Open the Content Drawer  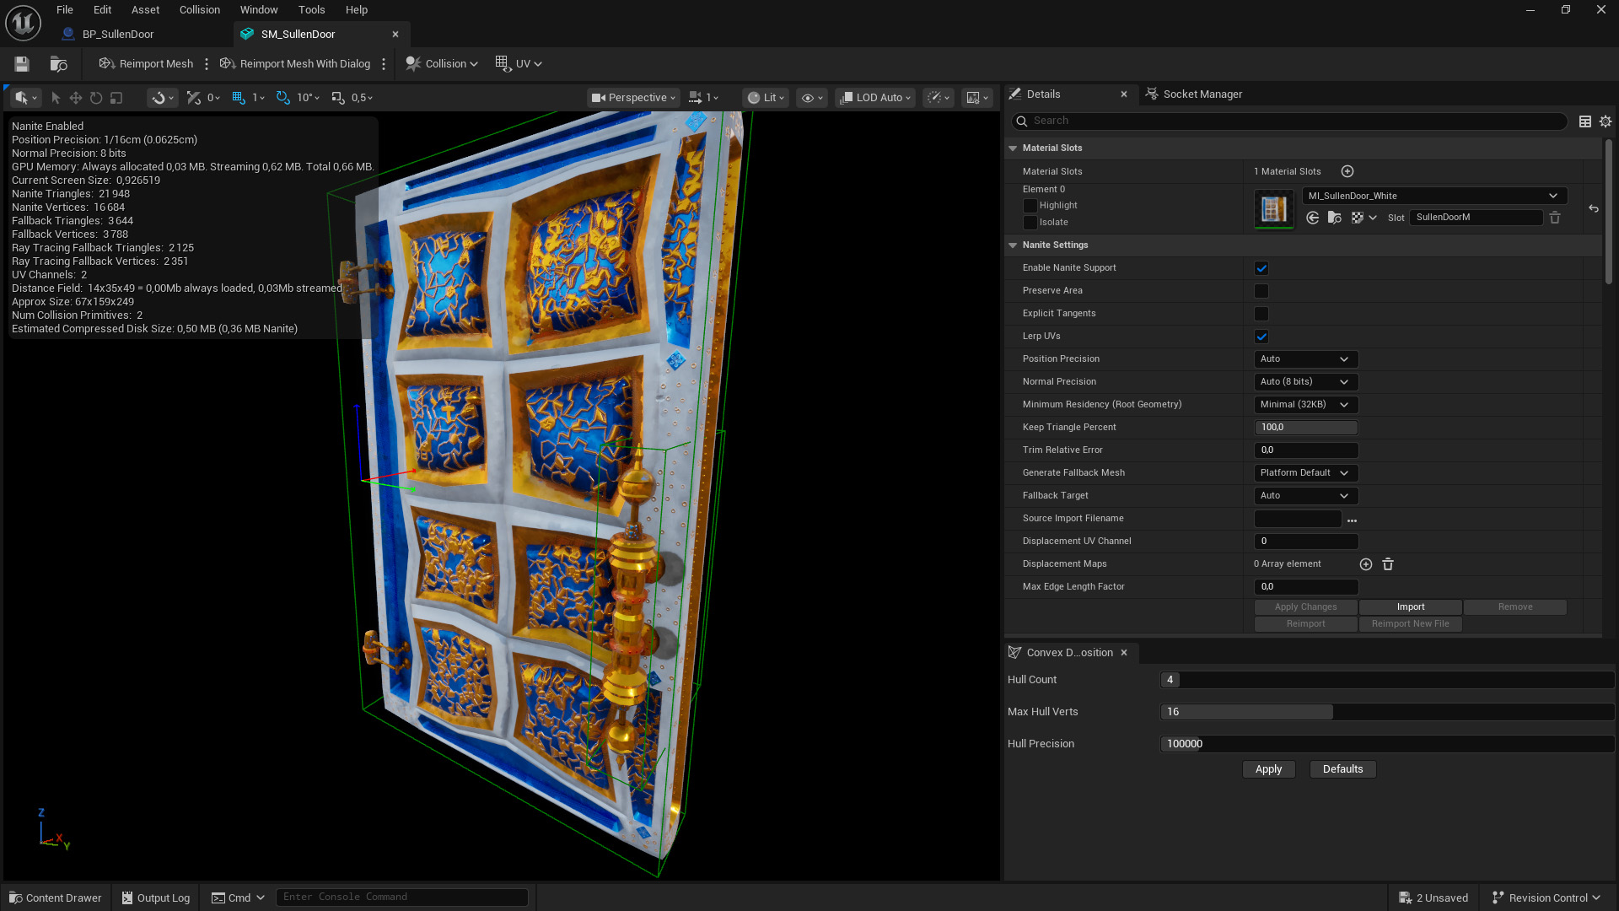55,898
